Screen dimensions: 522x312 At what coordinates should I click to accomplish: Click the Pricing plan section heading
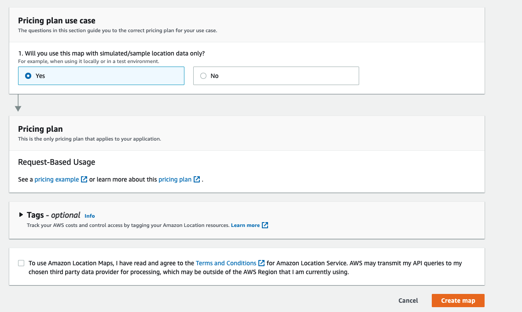(x=40, y=129)
